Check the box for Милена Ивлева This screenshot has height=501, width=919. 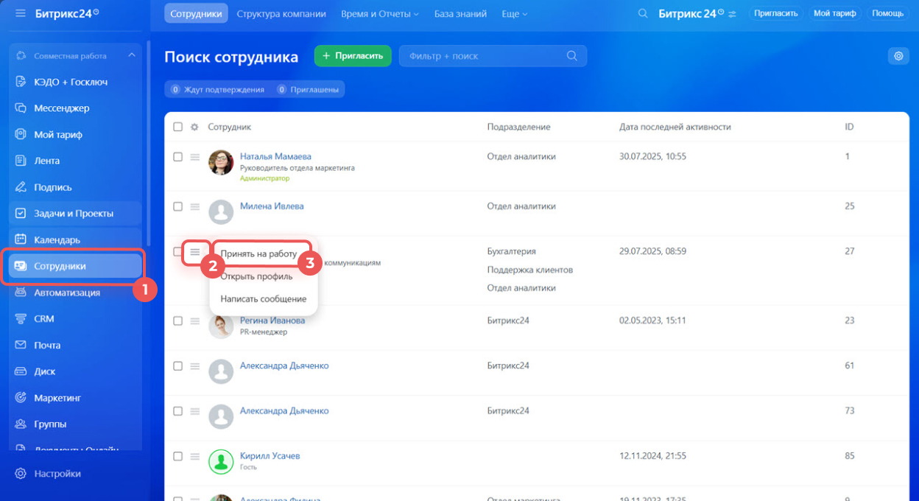(177, 206)
